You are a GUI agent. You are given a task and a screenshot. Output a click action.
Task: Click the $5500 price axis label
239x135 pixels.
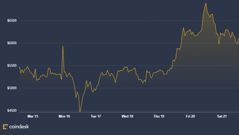coord(12,65)
